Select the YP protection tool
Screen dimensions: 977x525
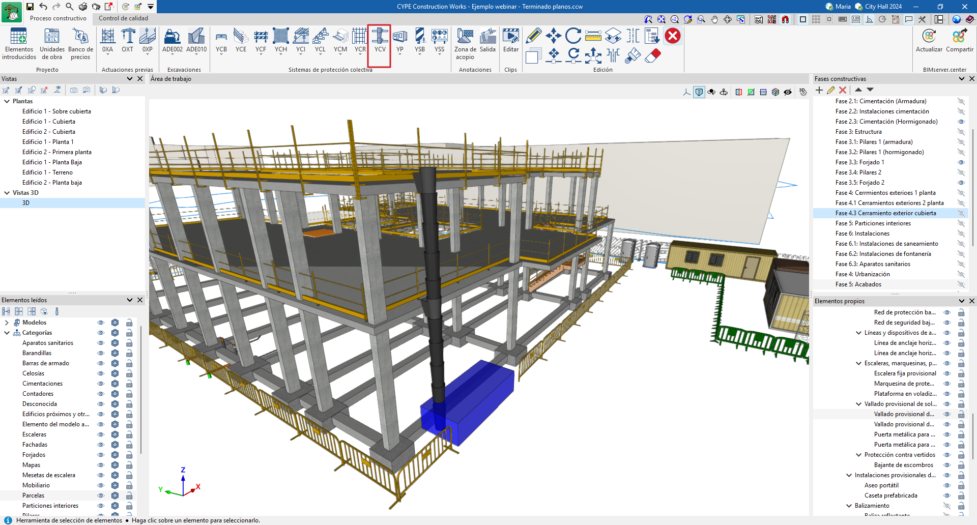point(400,41)
